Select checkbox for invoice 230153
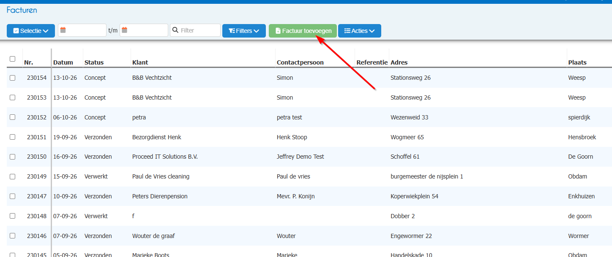 12,97
